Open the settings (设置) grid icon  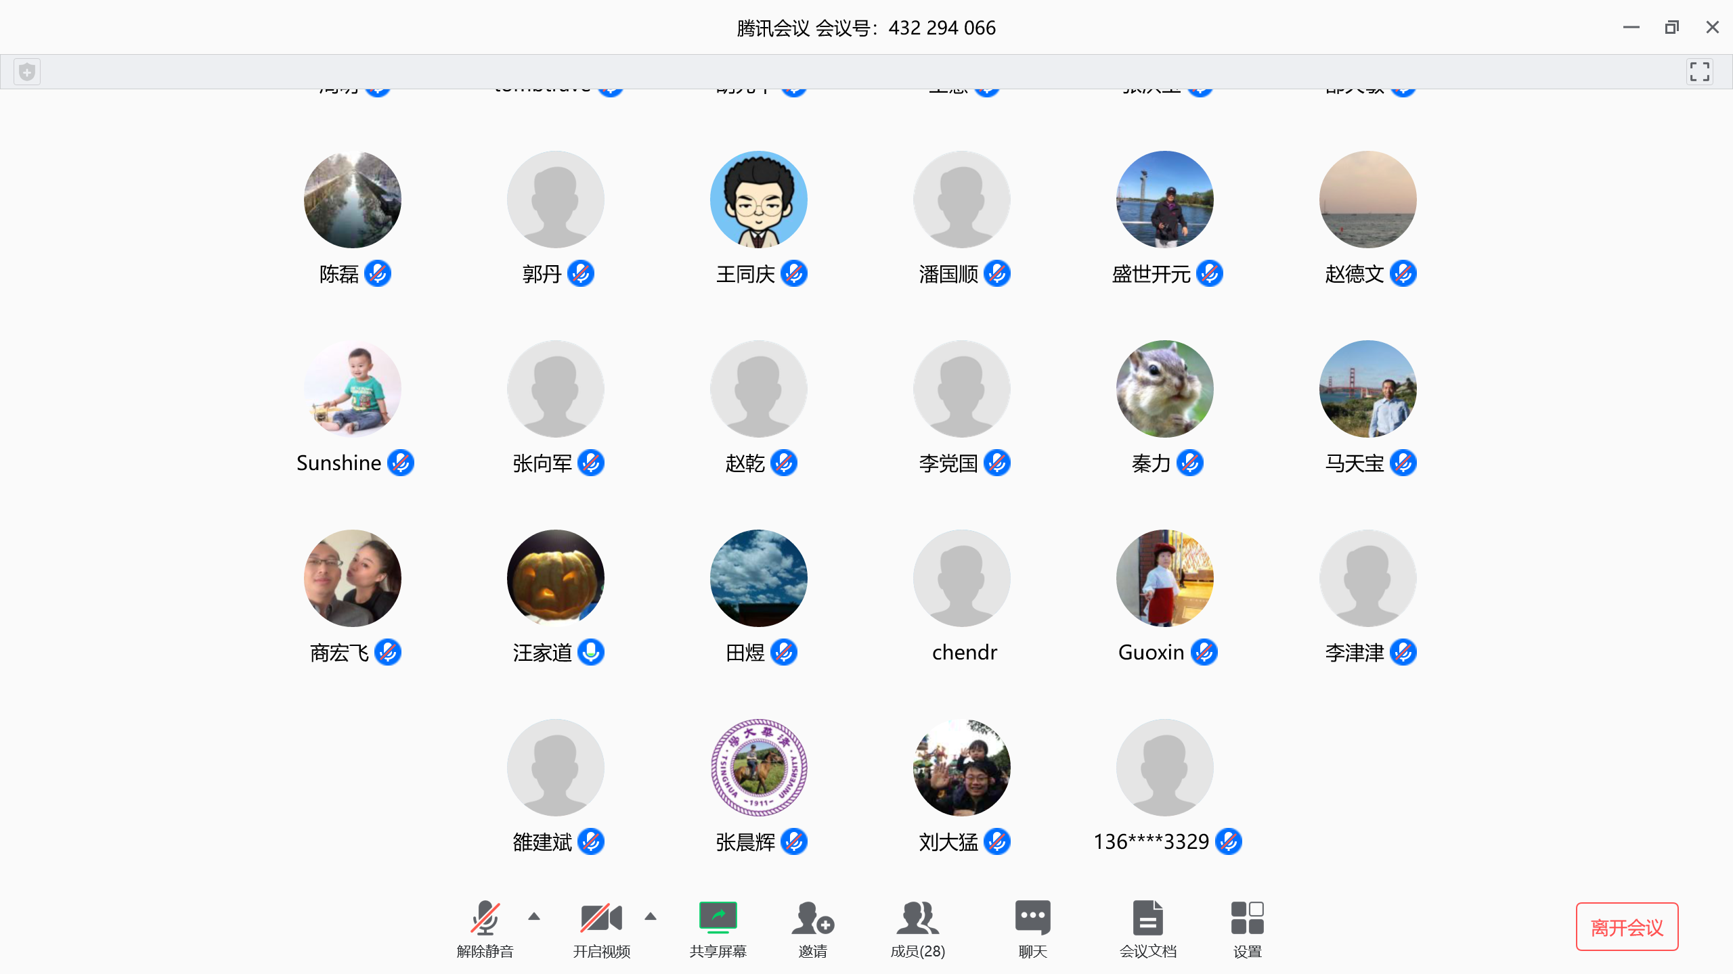click(1247, 919)
